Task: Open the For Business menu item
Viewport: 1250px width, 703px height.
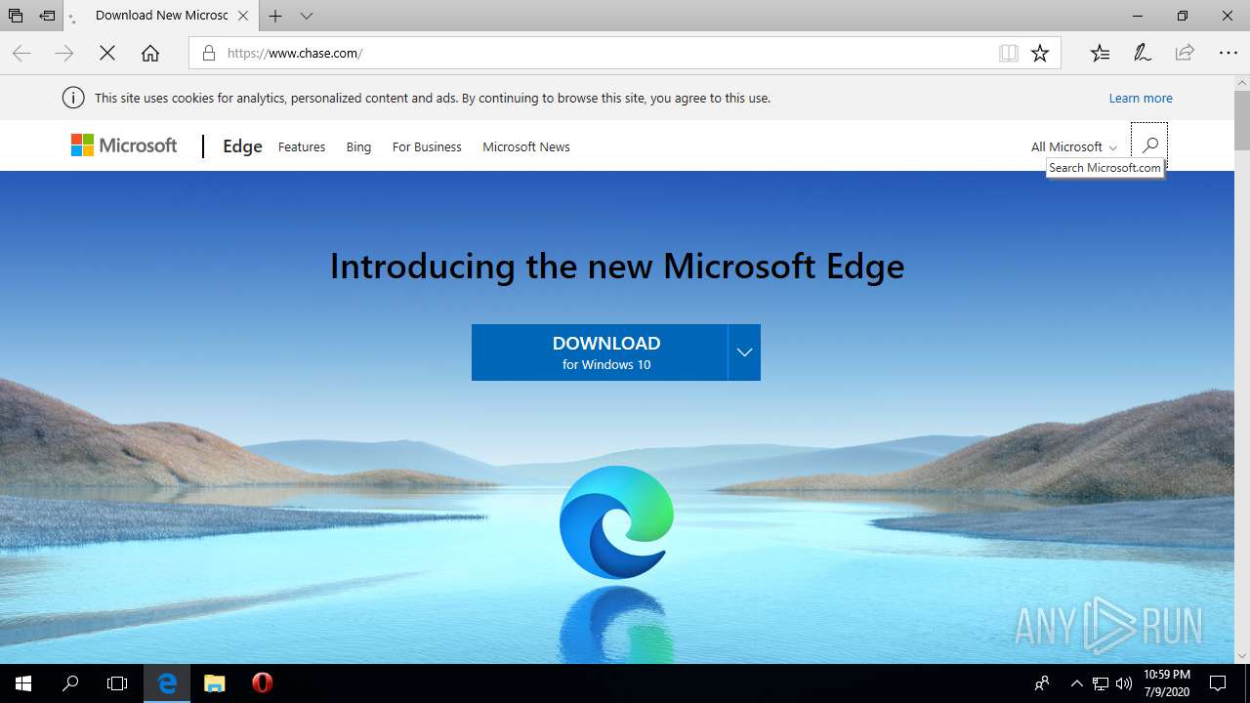Action: (x=427, y=146)
